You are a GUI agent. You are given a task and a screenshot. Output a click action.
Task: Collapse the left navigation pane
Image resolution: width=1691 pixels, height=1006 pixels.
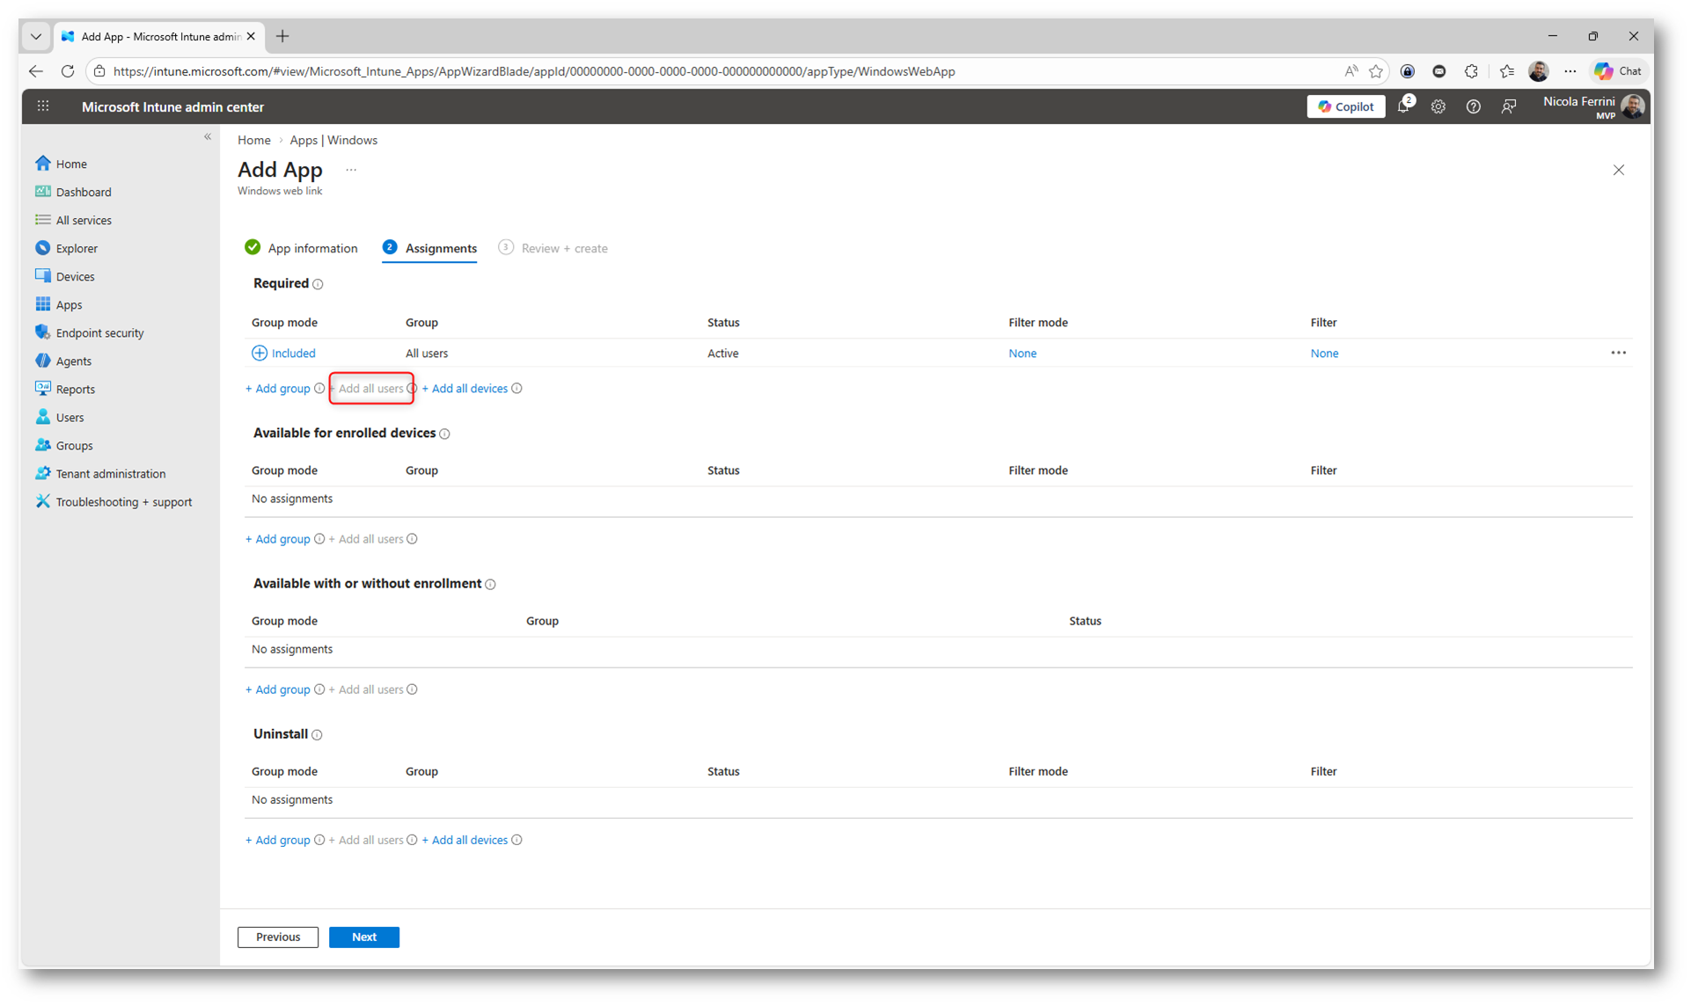(208, 136)
